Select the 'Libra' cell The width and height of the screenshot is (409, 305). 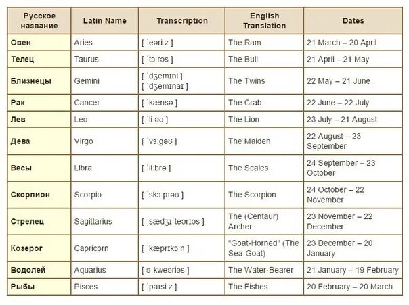pyautogui.click(x=104, y=168)
